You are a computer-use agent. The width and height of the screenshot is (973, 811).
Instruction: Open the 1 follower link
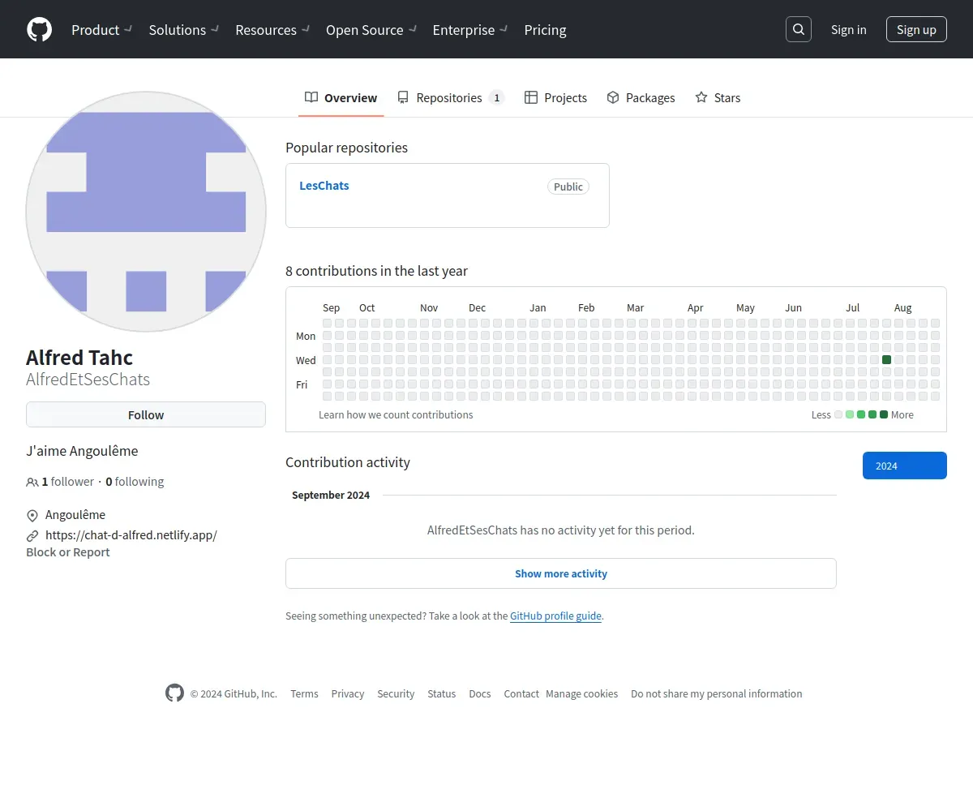click(x=68, y=482)
